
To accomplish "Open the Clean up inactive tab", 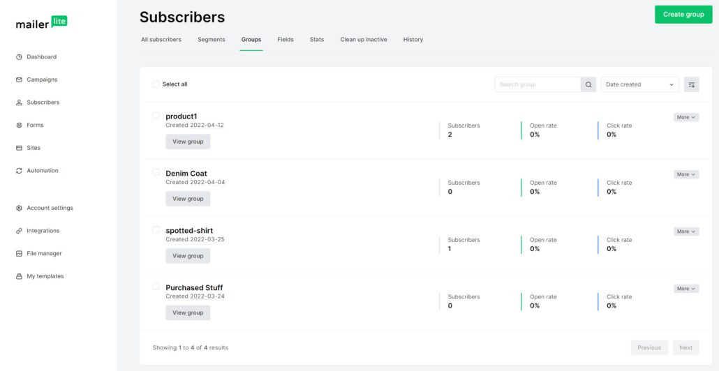I will [363, 40].
